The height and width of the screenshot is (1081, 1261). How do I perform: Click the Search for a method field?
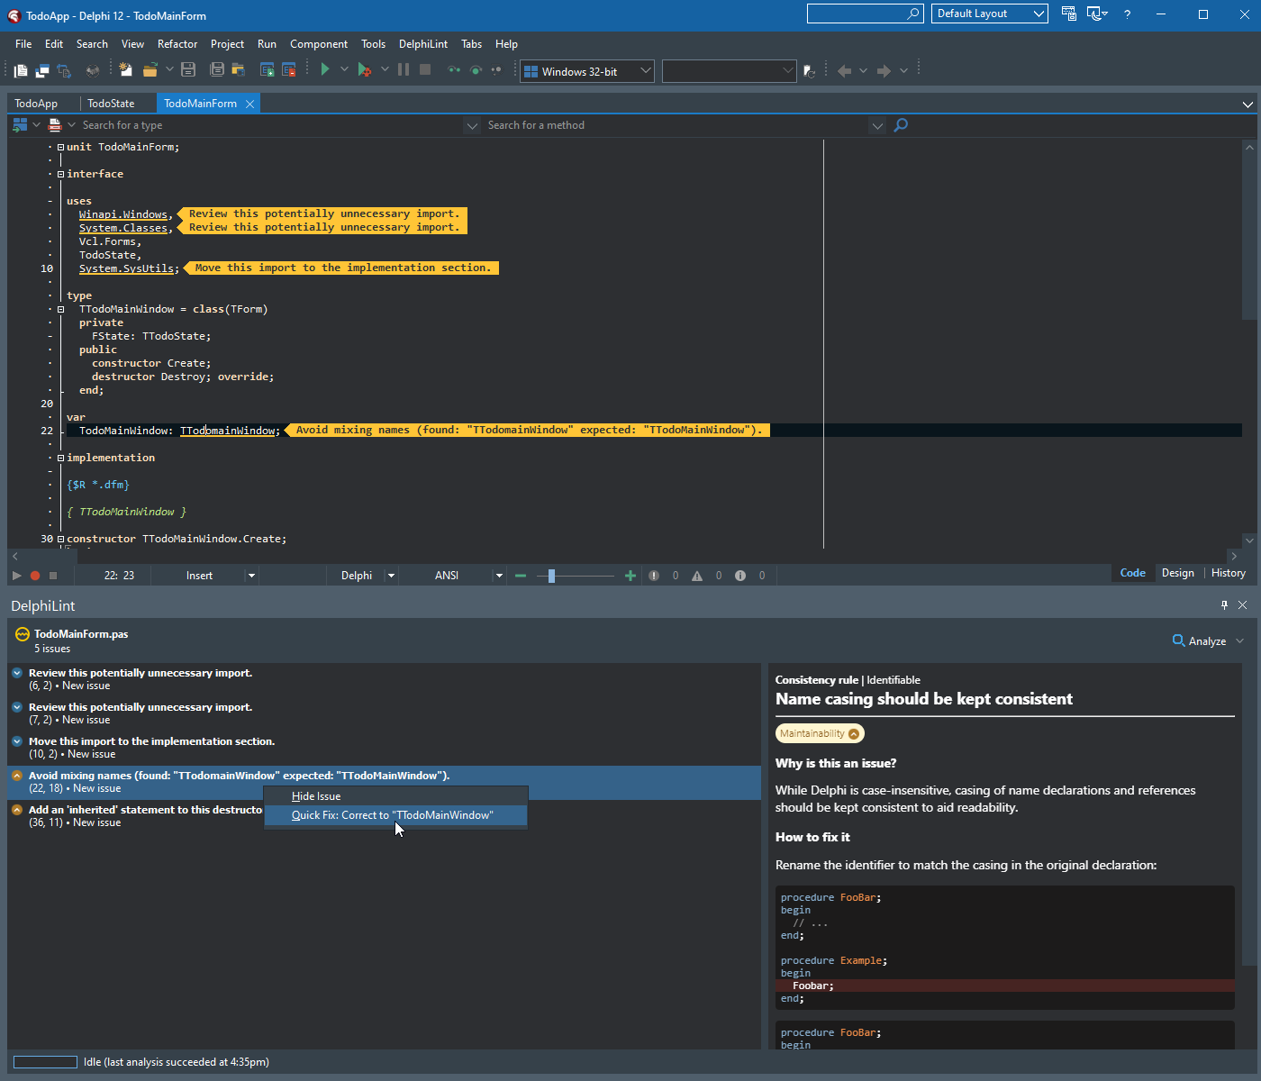(x=677, y=125)
